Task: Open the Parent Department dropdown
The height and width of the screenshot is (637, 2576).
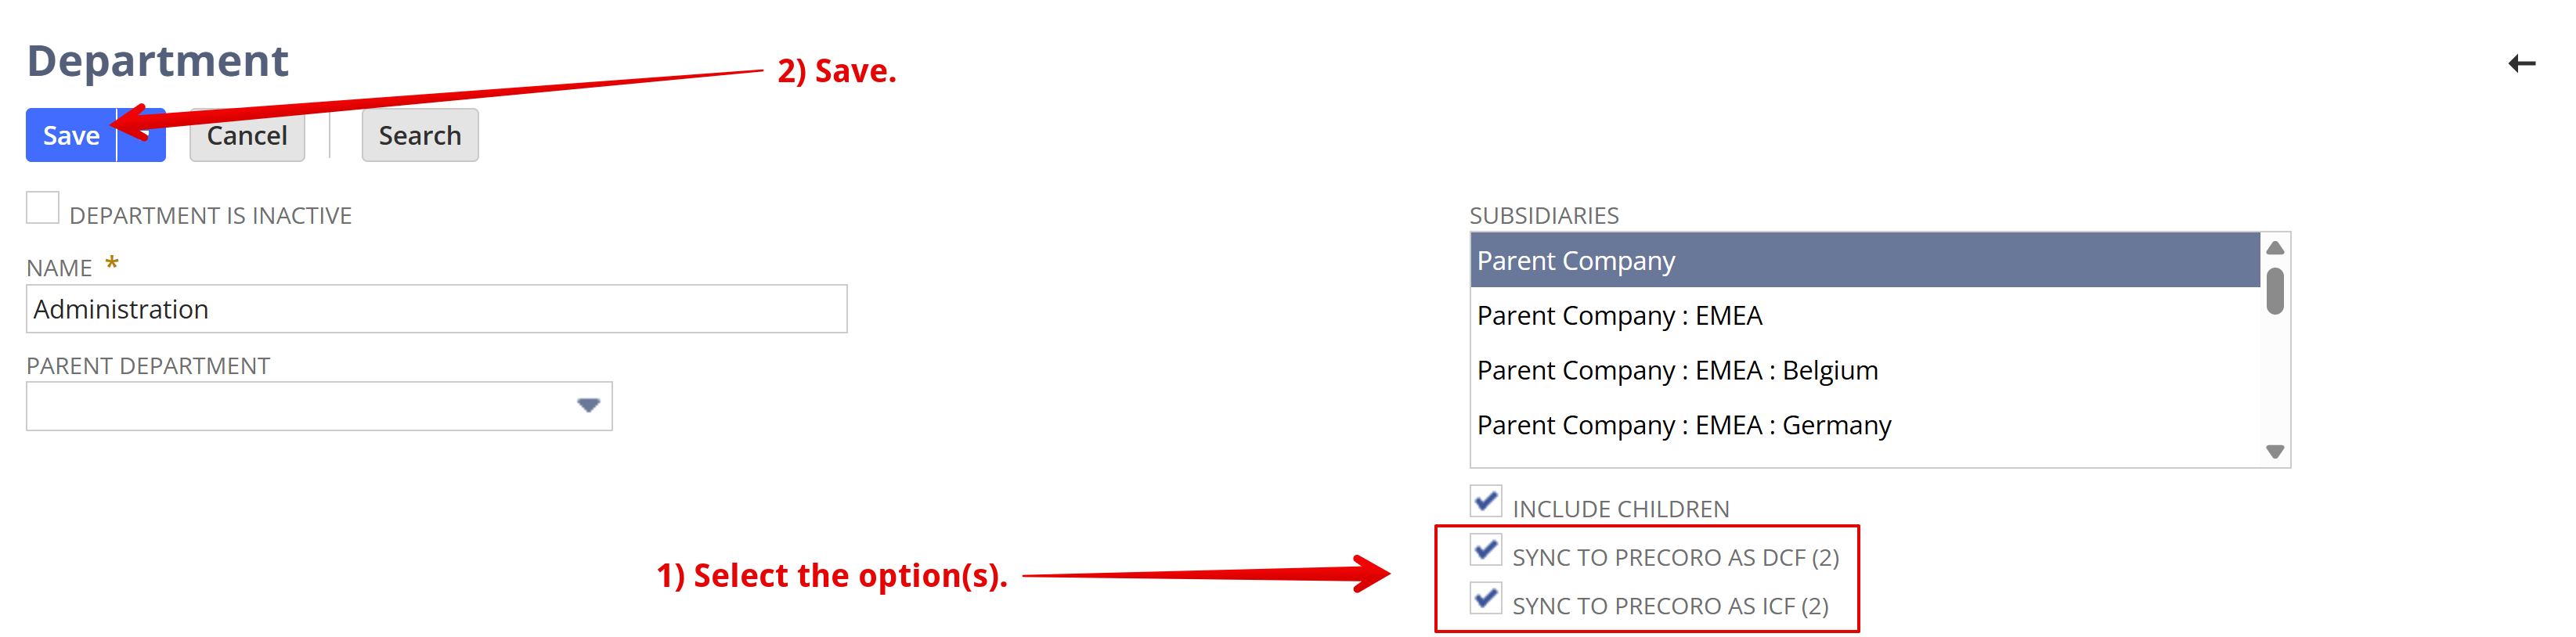Action: [588, 406]
